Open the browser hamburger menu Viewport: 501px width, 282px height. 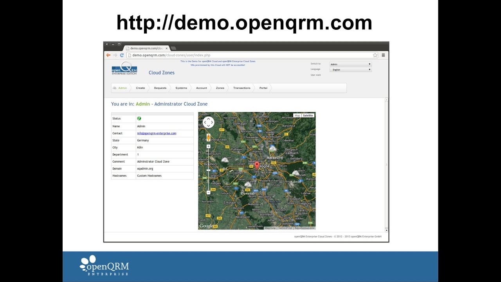(x=383, y=55)
